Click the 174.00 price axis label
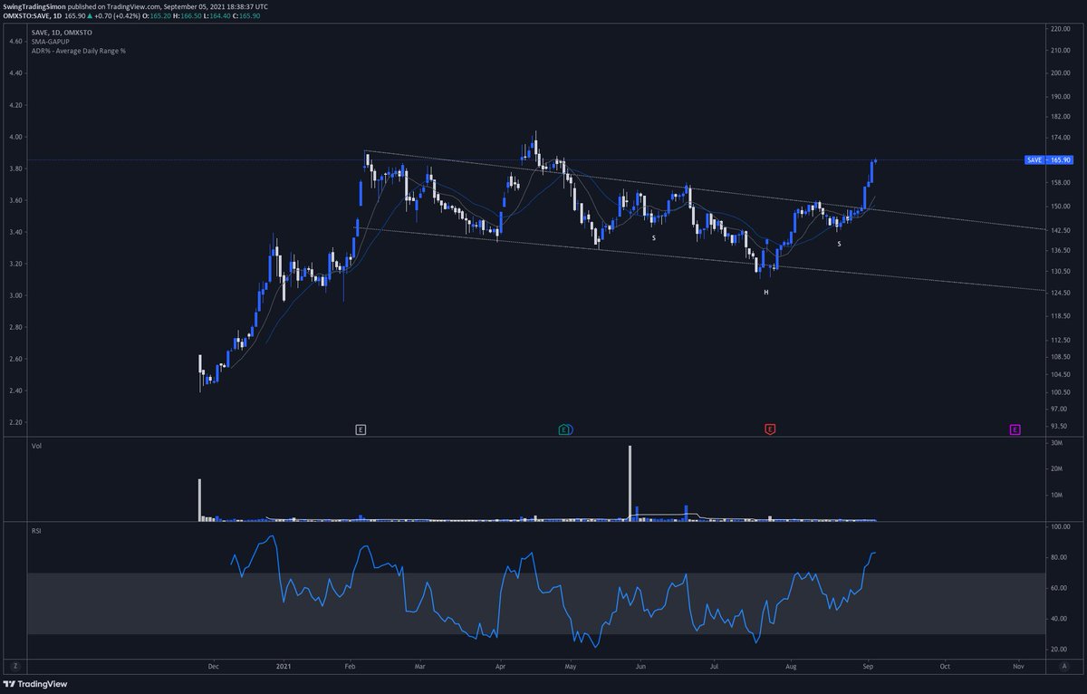1087x694 pixels. click(1059, 138)
